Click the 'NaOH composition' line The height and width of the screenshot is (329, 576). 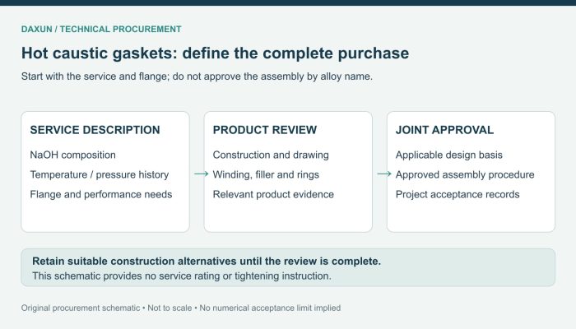[72, 155]
